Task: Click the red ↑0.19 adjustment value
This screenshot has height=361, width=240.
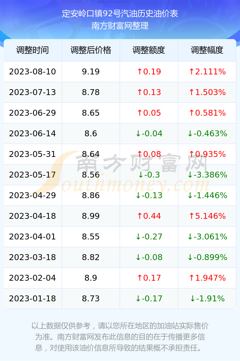Action: (x=149, y=71)
